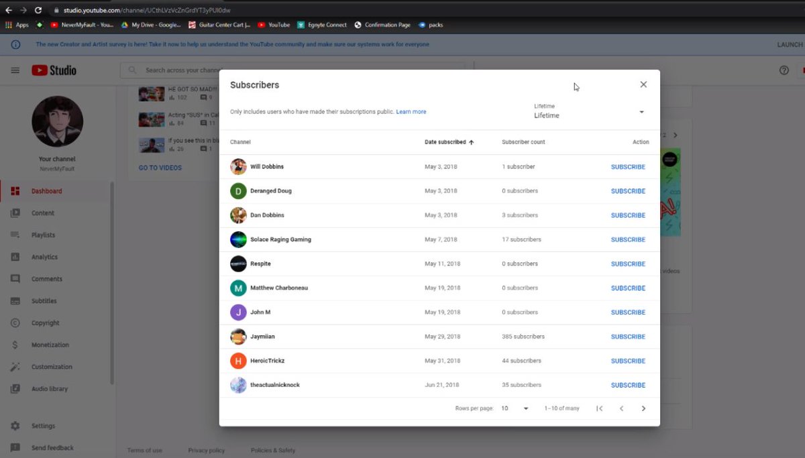Open the Guitar Center Cart bookmark
The height and width of the screenshot is (458, 805).
(x=220, y=25)
